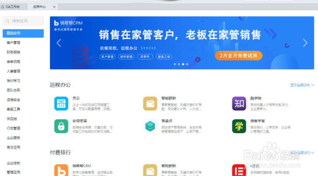Open the 销帮帮CRM orange icon under 付费排行
This screenshot has height=176, width=318.
tap(61, 170)
